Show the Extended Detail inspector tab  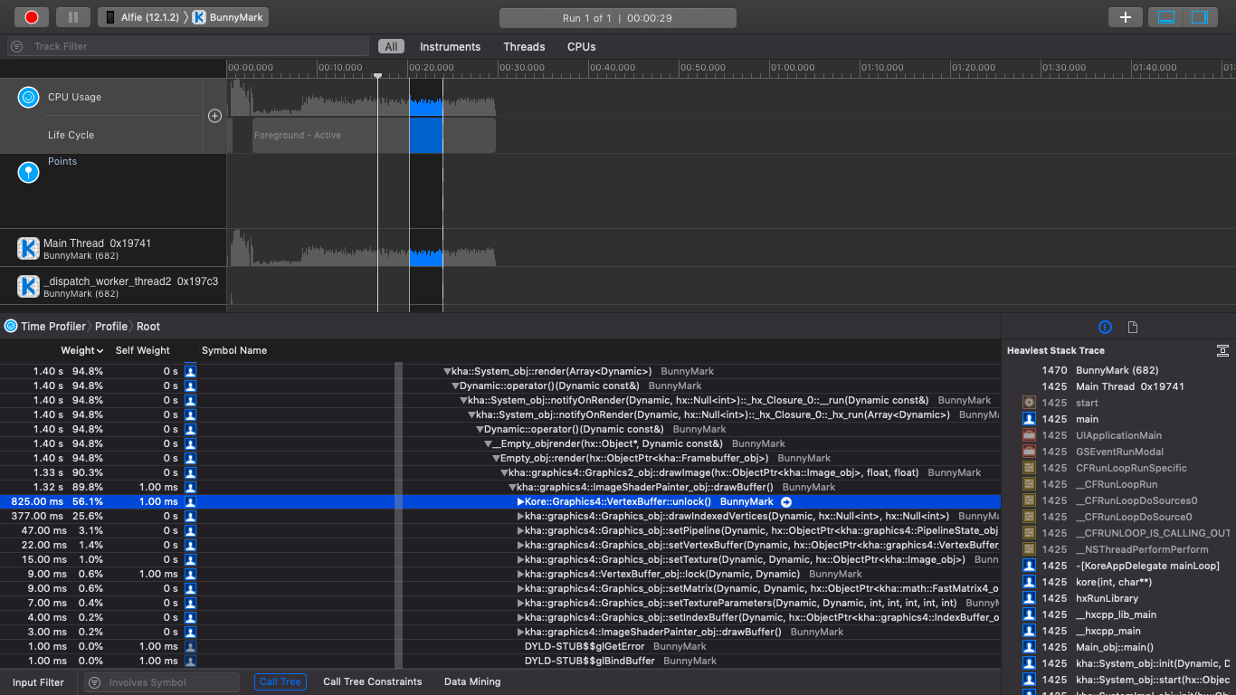pos(1105,328)
